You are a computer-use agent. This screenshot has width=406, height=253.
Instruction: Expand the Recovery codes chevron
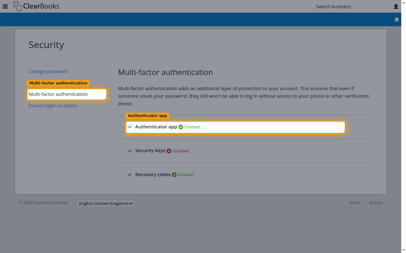(x=129, y=175)
